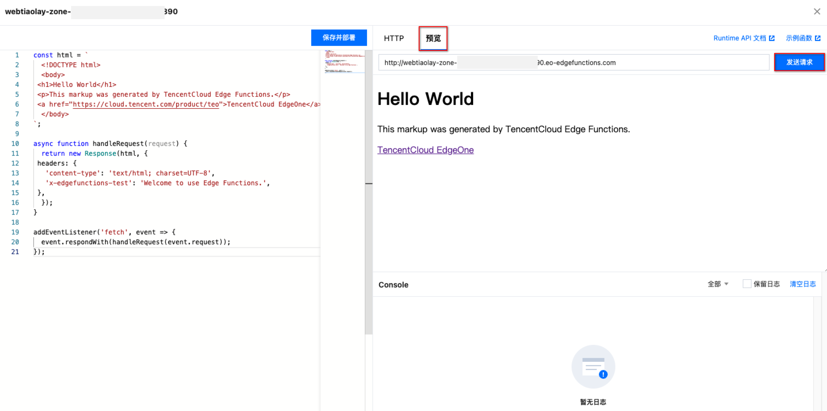Screen dimensions: 827x411
Task: Expand the 全部 log level dropdown
Action: point(718,284)
